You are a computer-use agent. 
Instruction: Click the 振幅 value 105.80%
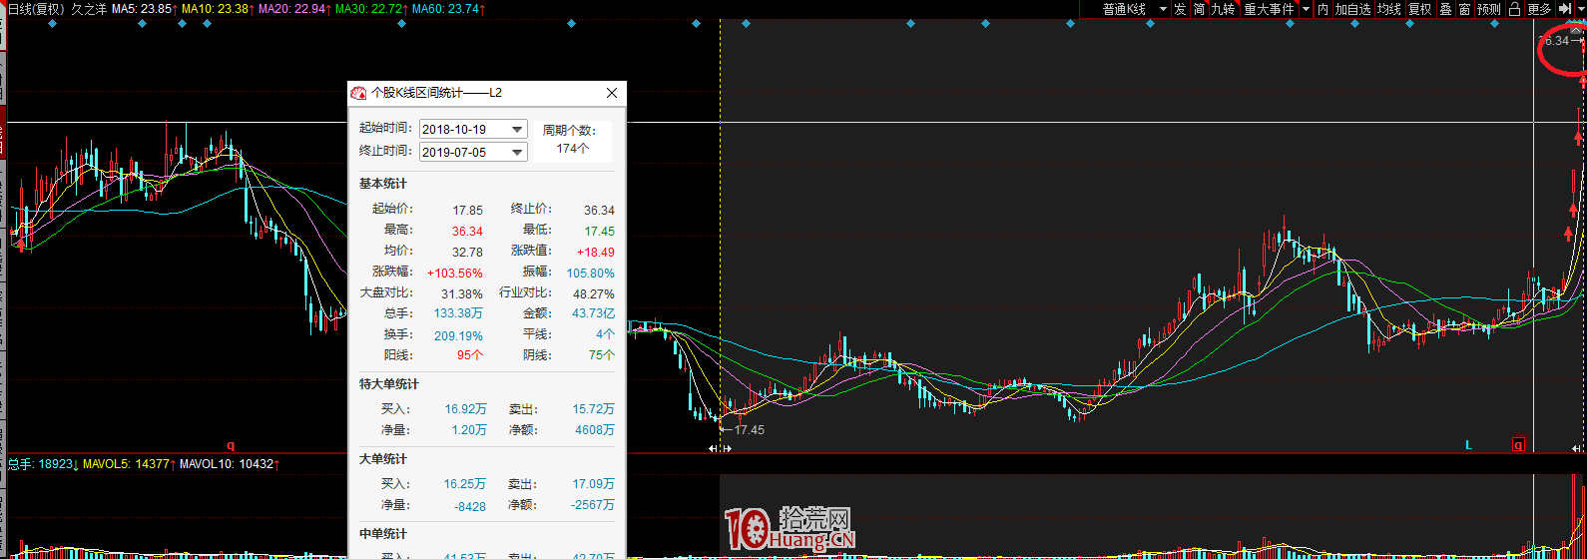[591, 274]
